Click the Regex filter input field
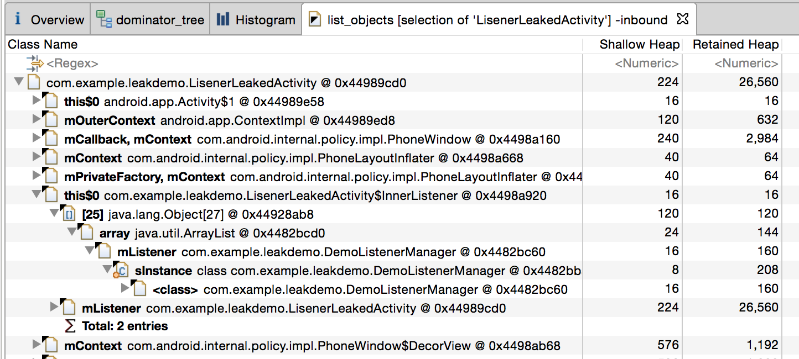This screenshot has width=799, height=359. 72,63
